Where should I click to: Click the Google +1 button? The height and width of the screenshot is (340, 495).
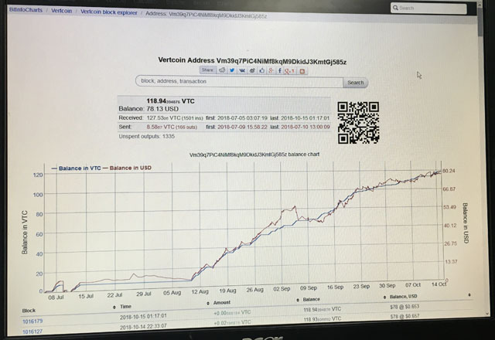289,71
